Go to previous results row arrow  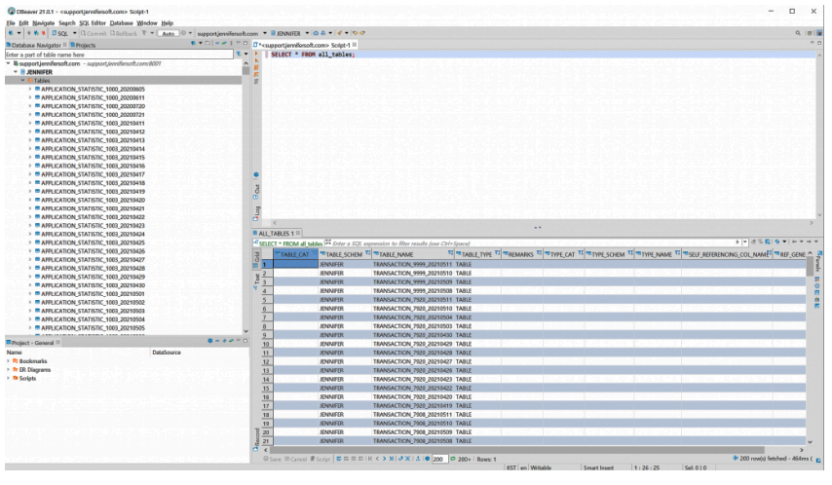pyautogui.click(x=377, y=459)
